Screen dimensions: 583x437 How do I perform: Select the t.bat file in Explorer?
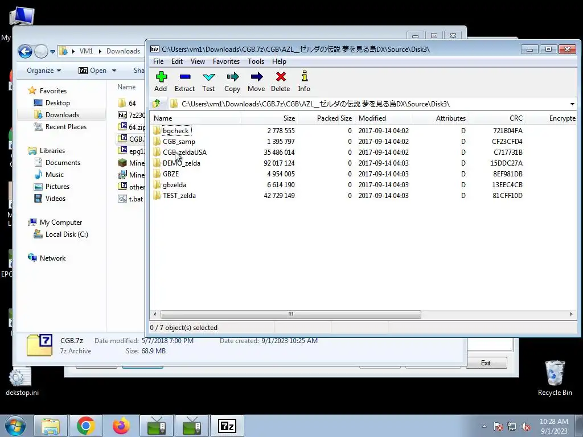(x=131, y=199)
